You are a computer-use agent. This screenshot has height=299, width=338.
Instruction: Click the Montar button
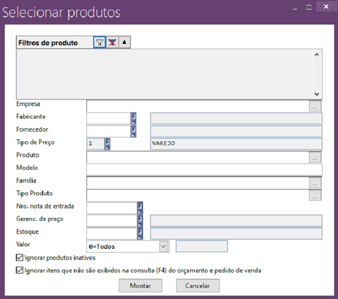pyautogui.click(x=140, y=285)
